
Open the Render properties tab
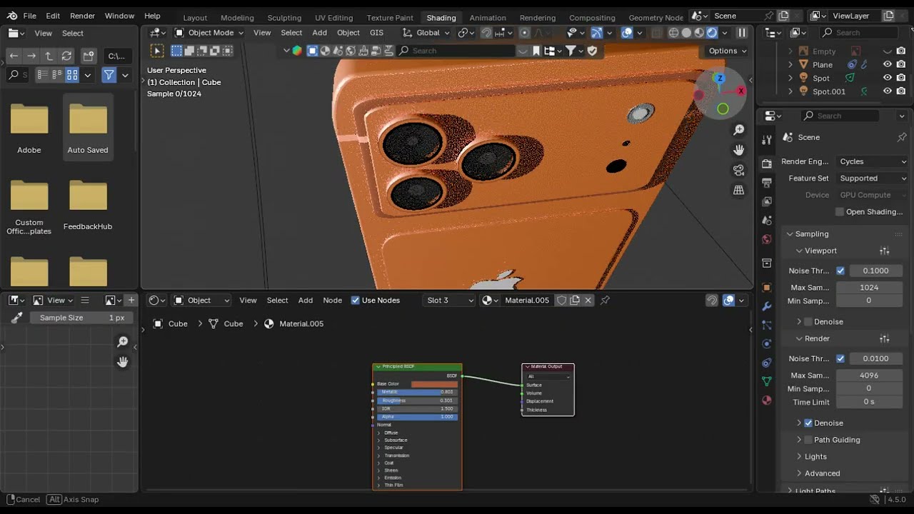click(767, 163)
